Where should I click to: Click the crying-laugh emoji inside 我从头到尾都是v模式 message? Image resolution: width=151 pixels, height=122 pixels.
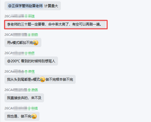(x=42, y=79)
